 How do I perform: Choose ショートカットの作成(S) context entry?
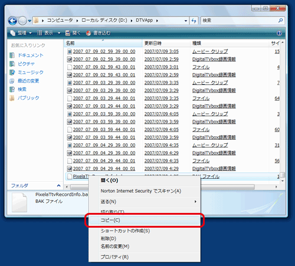[x=145, y=231]
